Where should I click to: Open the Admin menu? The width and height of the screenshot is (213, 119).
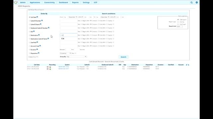click(x=23, y=2)
